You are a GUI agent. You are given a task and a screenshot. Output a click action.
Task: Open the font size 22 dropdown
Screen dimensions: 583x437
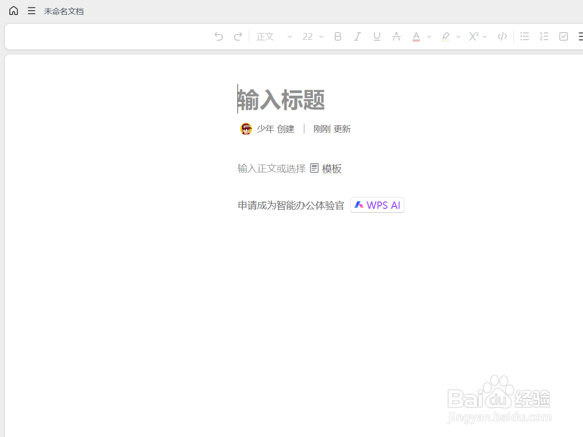(313, 36)
